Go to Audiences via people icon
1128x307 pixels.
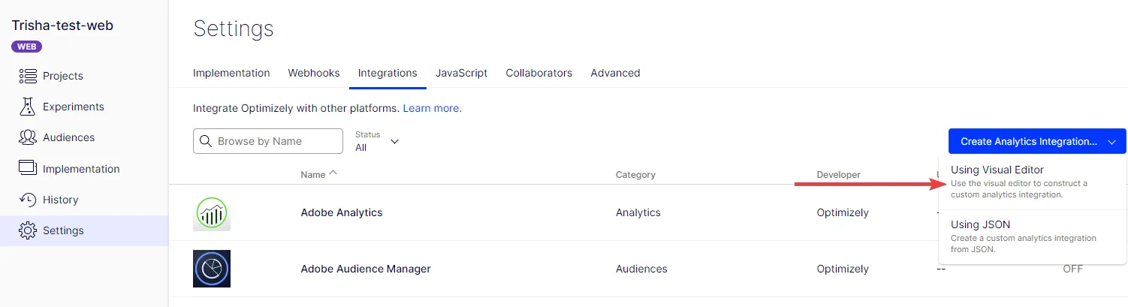[x=28, y=137]
